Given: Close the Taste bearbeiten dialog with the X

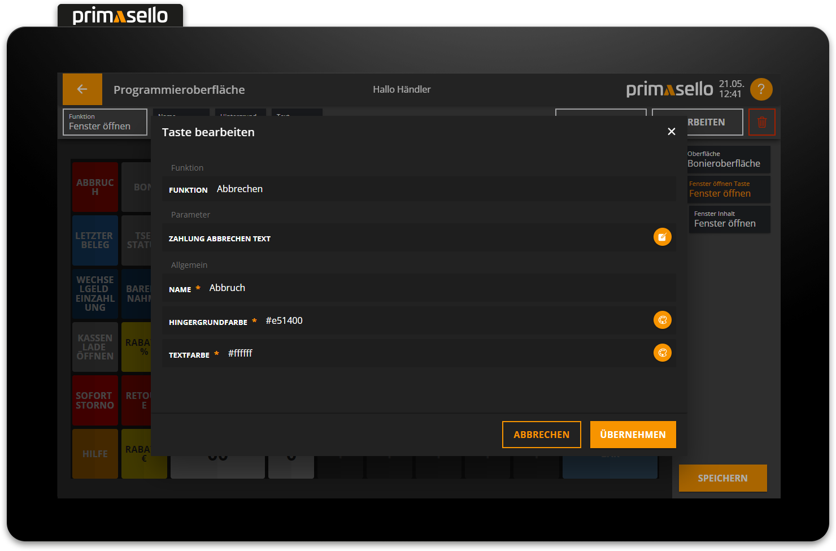Looking at the screenshot, I should click(671, 131).
